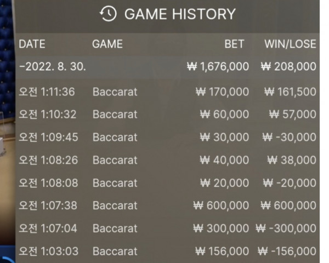This screenshot has width=329, height=263.
Task: Click the ₩208,000 total win amount
Action: pos(288,67)
